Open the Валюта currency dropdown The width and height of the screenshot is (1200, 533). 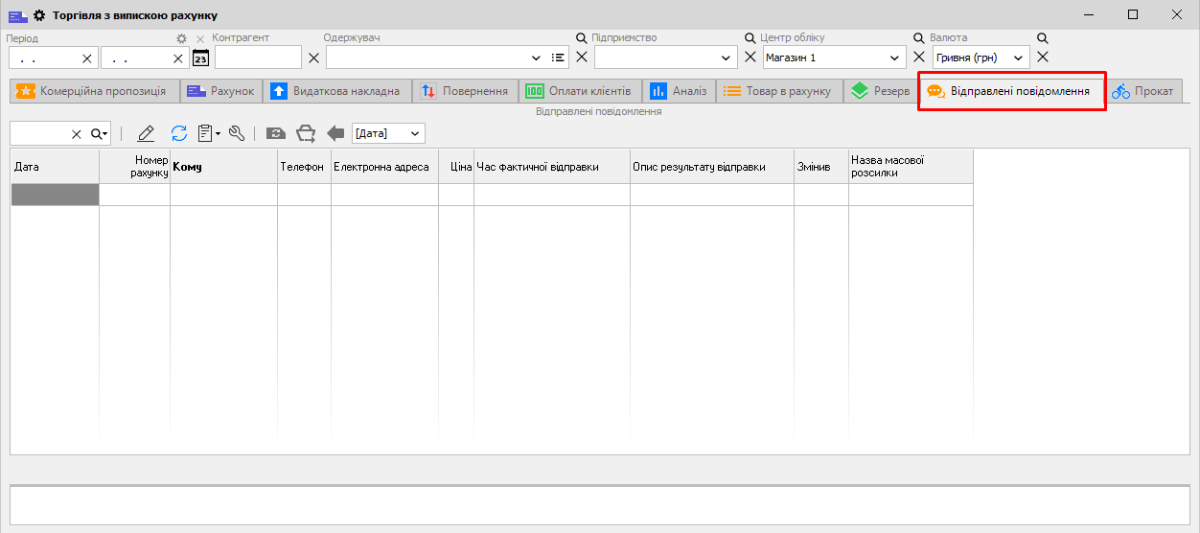[x=1018, y=58]
